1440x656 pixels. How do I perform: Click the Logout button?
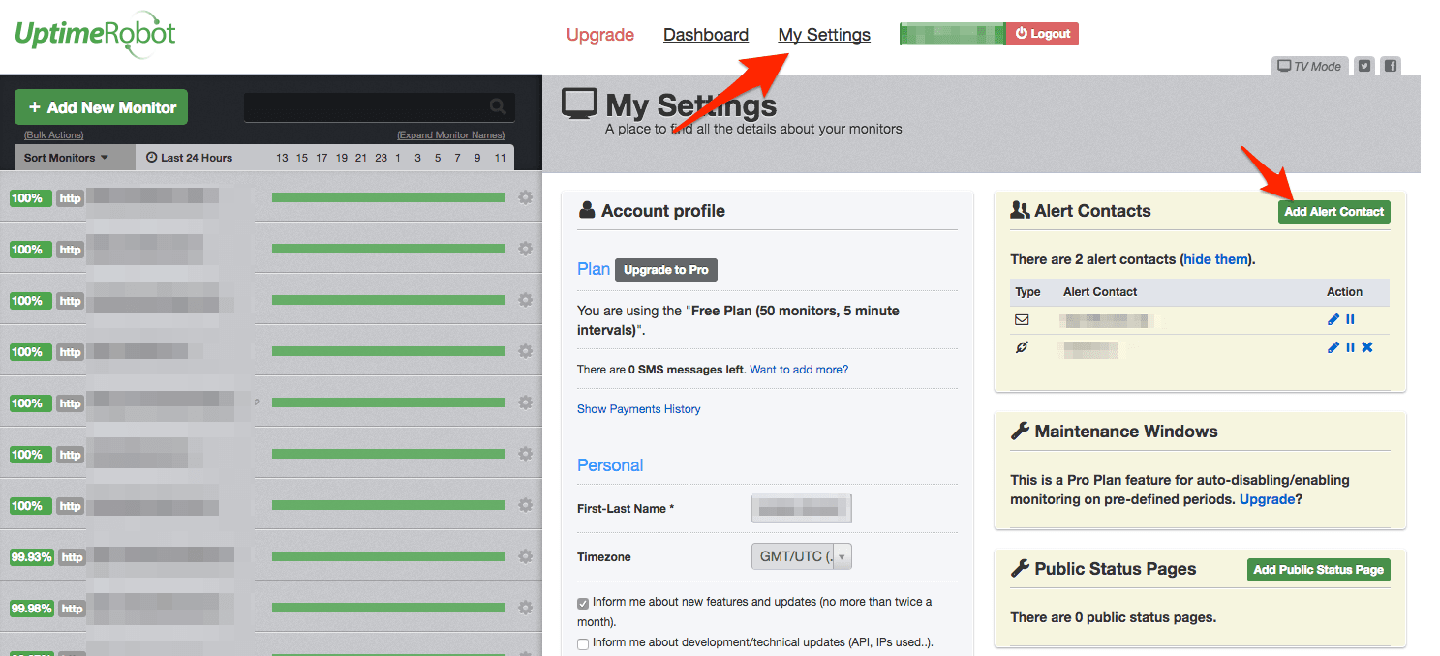[1043, 34]
